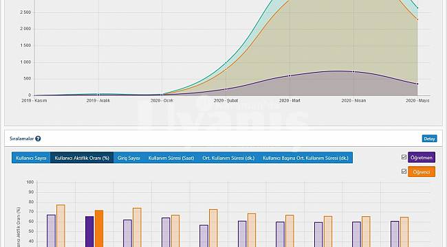Select the highlighted solid purple bar
The image size is (447, 247).
pos(89,232)
